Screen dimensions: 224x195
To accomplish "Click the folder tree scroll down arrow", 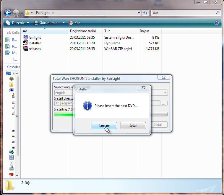I will pos(17,175).
